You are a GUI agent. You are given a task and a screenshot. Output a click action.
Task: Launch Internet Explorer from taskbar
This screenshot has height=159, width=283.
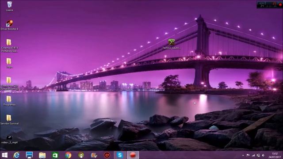(x=16, y=155)
